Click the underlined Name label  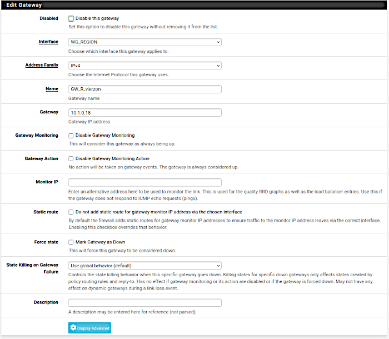click(52, 88)
